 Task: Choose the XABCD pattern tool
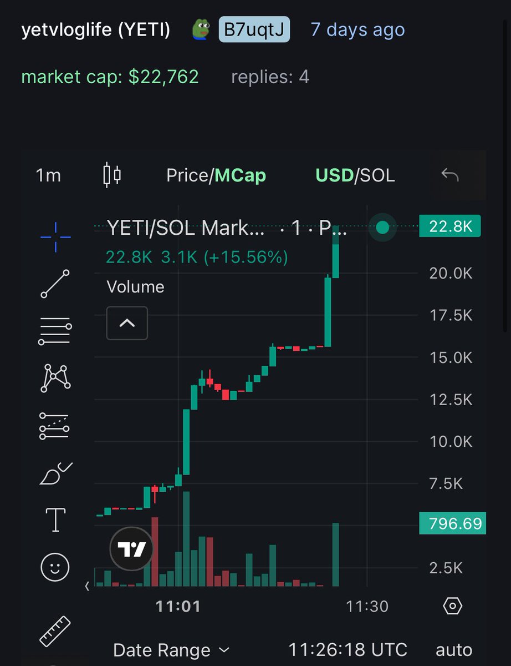(55, 379)
